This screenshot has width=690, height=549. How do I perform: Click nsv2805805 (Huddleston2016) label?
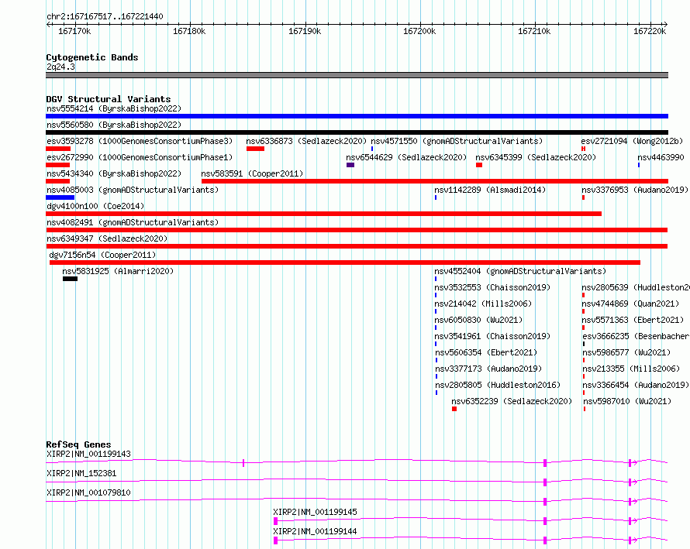coord(498,385)
